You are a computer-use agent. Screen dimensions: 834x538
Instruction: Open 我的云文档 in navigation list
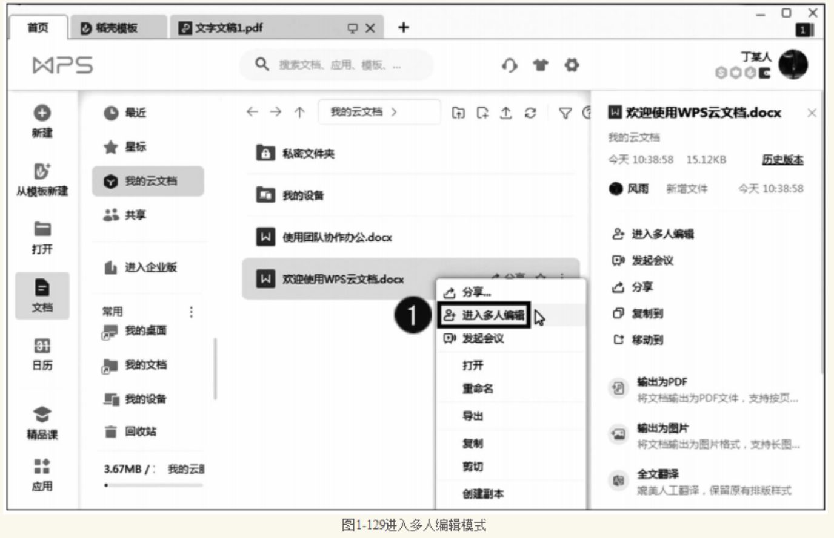tap(148, 181)
